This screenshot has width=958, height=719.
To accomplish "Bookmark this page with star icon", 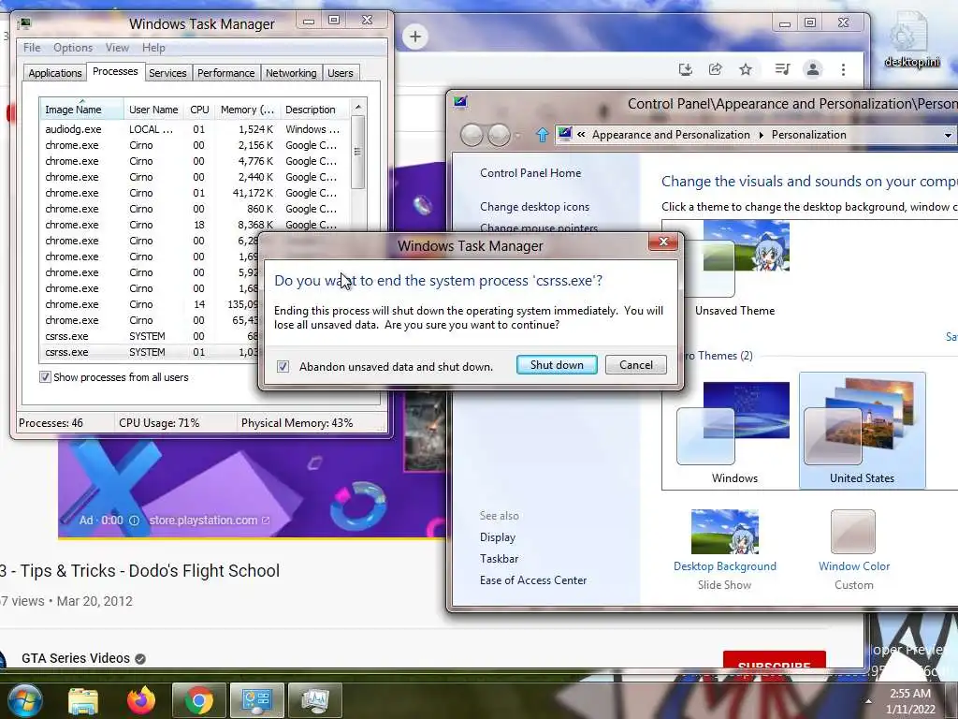I will [x=746, y=69].
